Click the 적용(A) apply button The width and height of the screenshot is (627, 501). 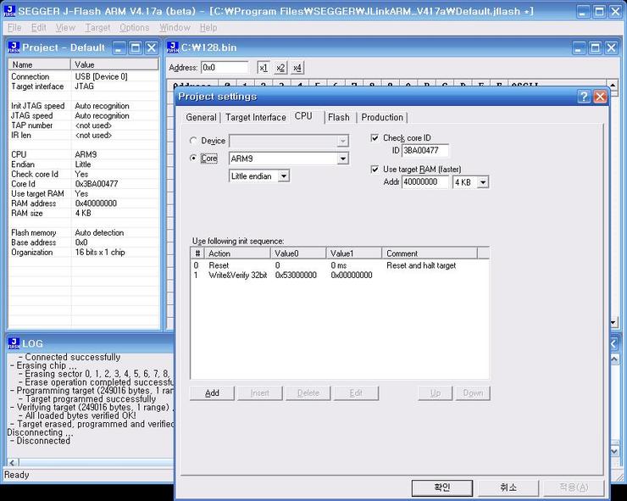574,487
